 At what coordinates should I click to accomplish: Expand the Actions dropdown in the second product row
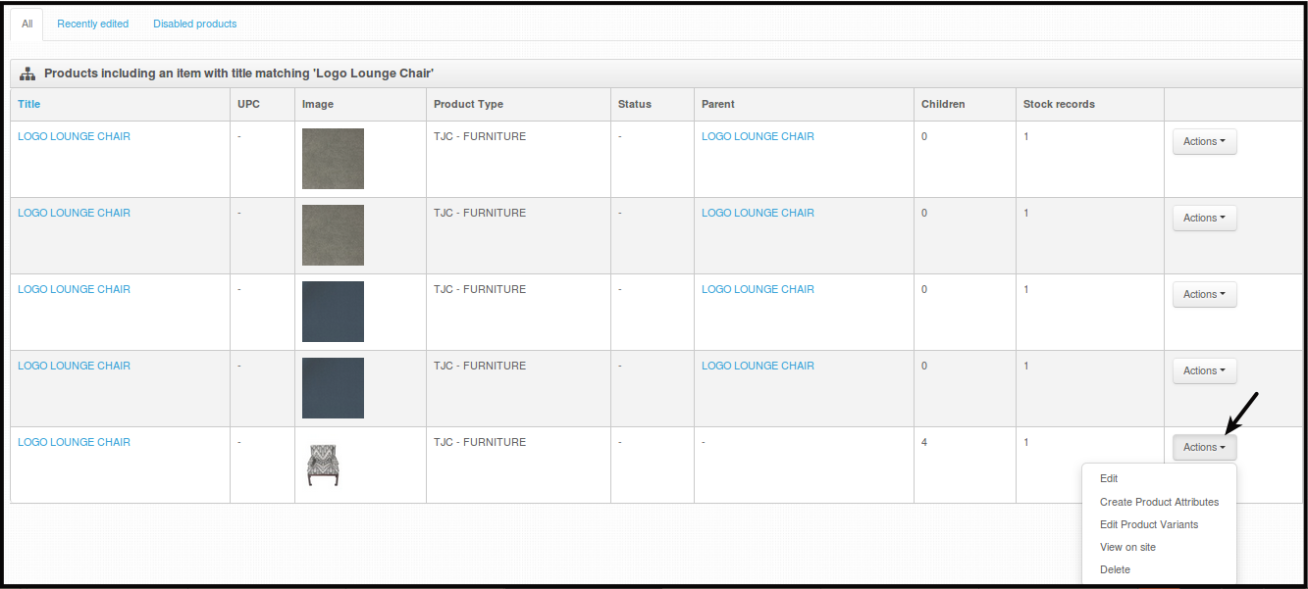tap(1204, 218)
